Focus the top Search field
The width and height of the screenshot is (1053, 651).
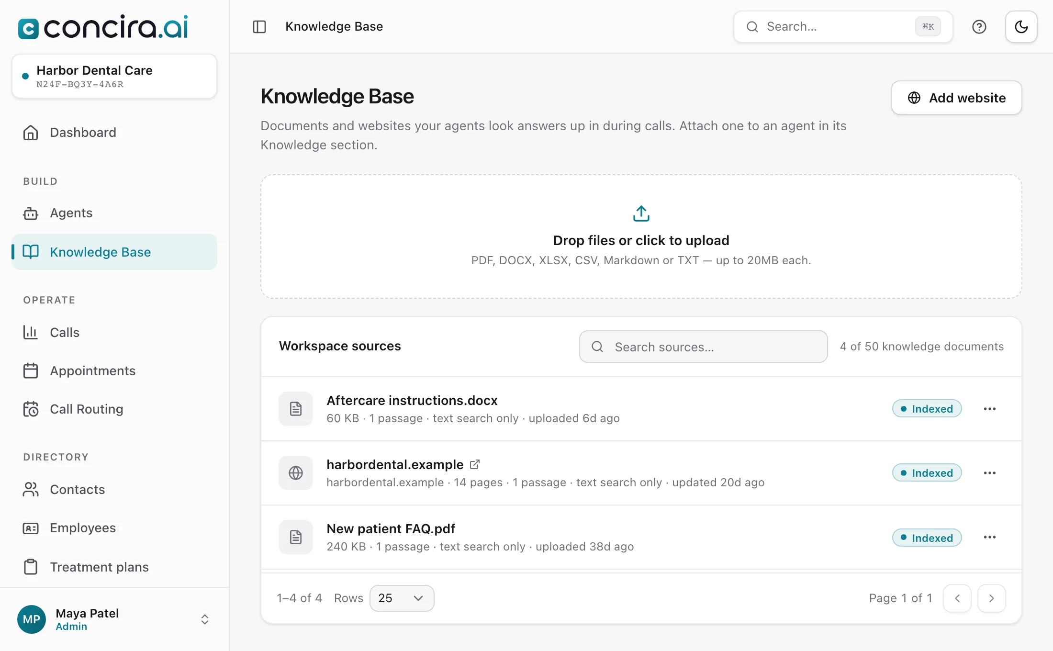843,27
